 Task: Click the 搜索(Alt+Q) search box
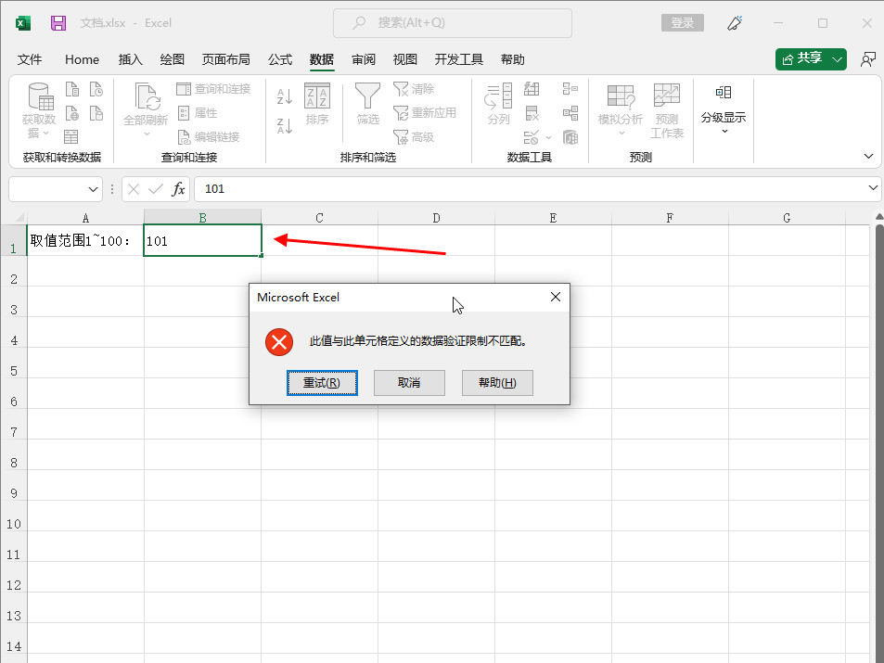click(453, 23)
